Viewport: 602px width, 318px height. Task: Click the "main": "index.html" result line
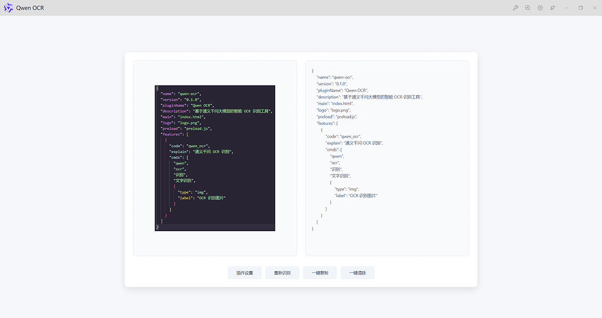(x=335, y=103)
